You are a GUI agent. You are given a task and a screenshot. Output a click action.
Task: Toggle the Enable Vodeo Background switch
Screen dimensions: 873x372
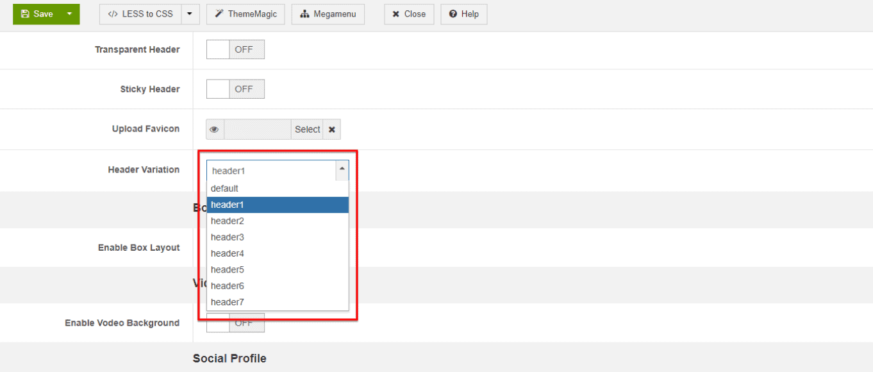tap(235, 323)
